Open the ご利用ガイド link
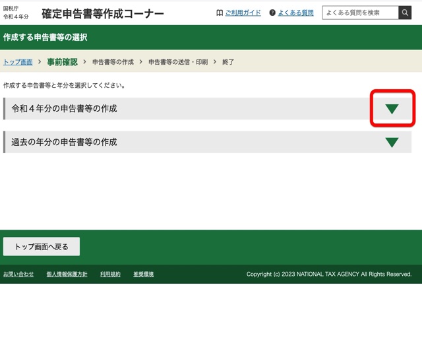422x363 pixels. (243, 13)
